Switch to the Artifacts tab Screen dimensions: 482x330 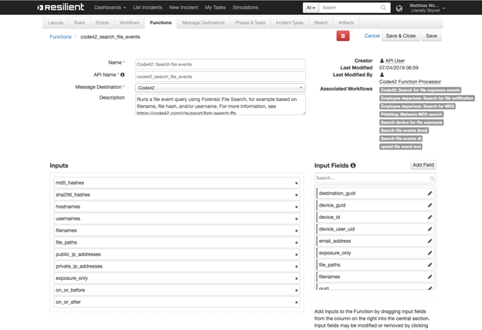point(346,22)
